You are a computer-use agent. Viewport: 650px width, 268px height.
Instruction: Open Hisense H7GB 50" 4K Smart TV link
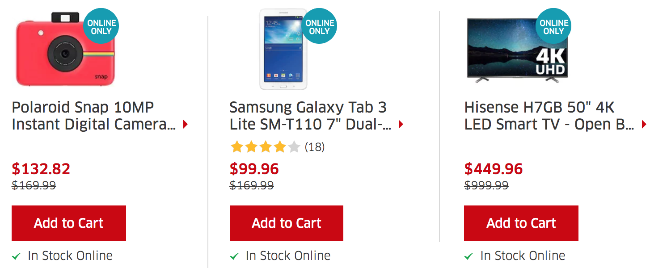[549, 116]
